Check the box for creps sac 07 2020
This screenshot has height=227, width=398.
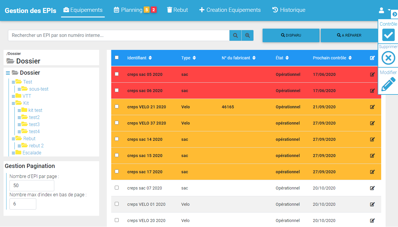117,188
